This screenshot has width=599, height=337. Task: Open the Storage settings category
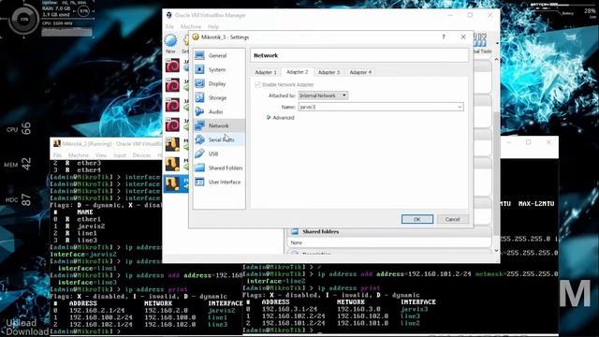pyautogui.click(x=218, y=97)
